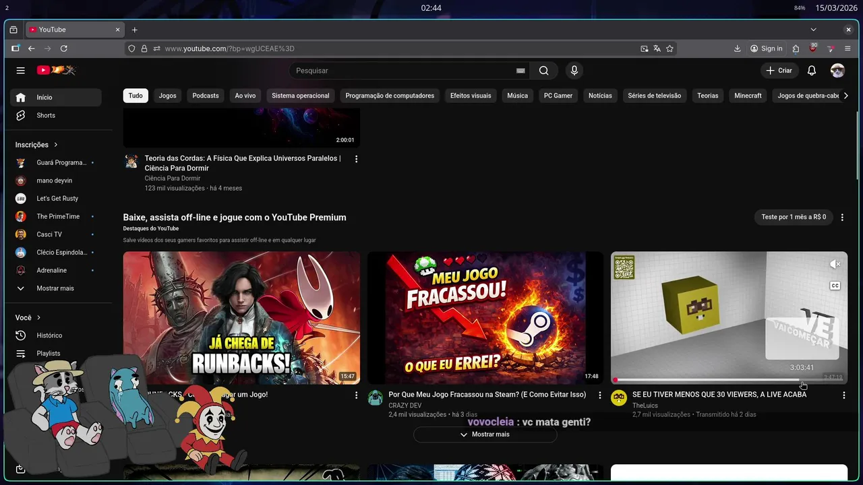Open the on-screen keyboard in search box
Viewport: 863px width, 485px height.
click(520, 71)
